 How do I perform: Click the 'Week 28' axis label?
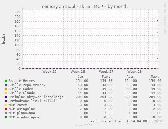[x=135, y=72]
